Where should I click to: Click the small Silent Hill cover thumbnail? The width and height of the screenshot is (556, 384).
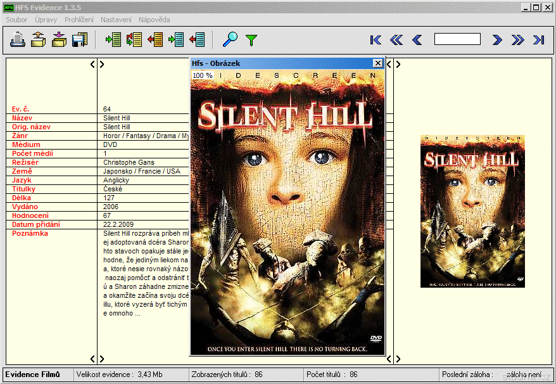[x=472, y=211]
